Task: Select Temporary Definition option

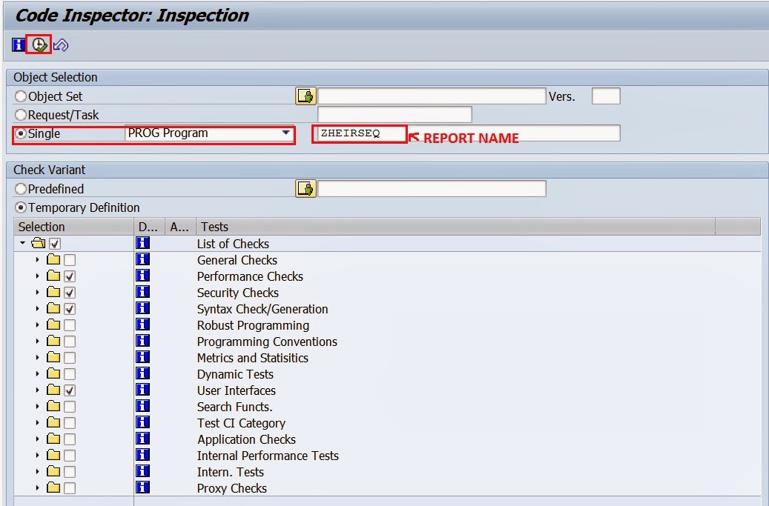Action: coord(23,207)
